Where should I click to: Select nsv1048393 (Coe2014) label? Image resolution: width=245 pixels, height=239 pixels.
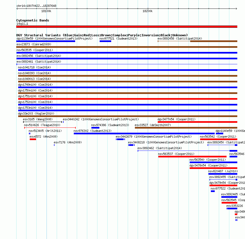(x=34, y=73)
